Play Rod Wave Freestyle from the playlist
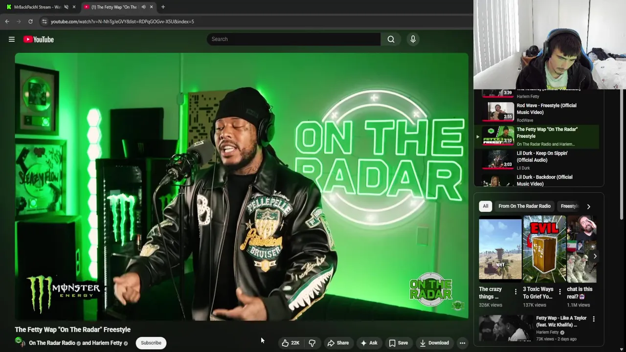626x352 pixels. (x=538, y=112)
